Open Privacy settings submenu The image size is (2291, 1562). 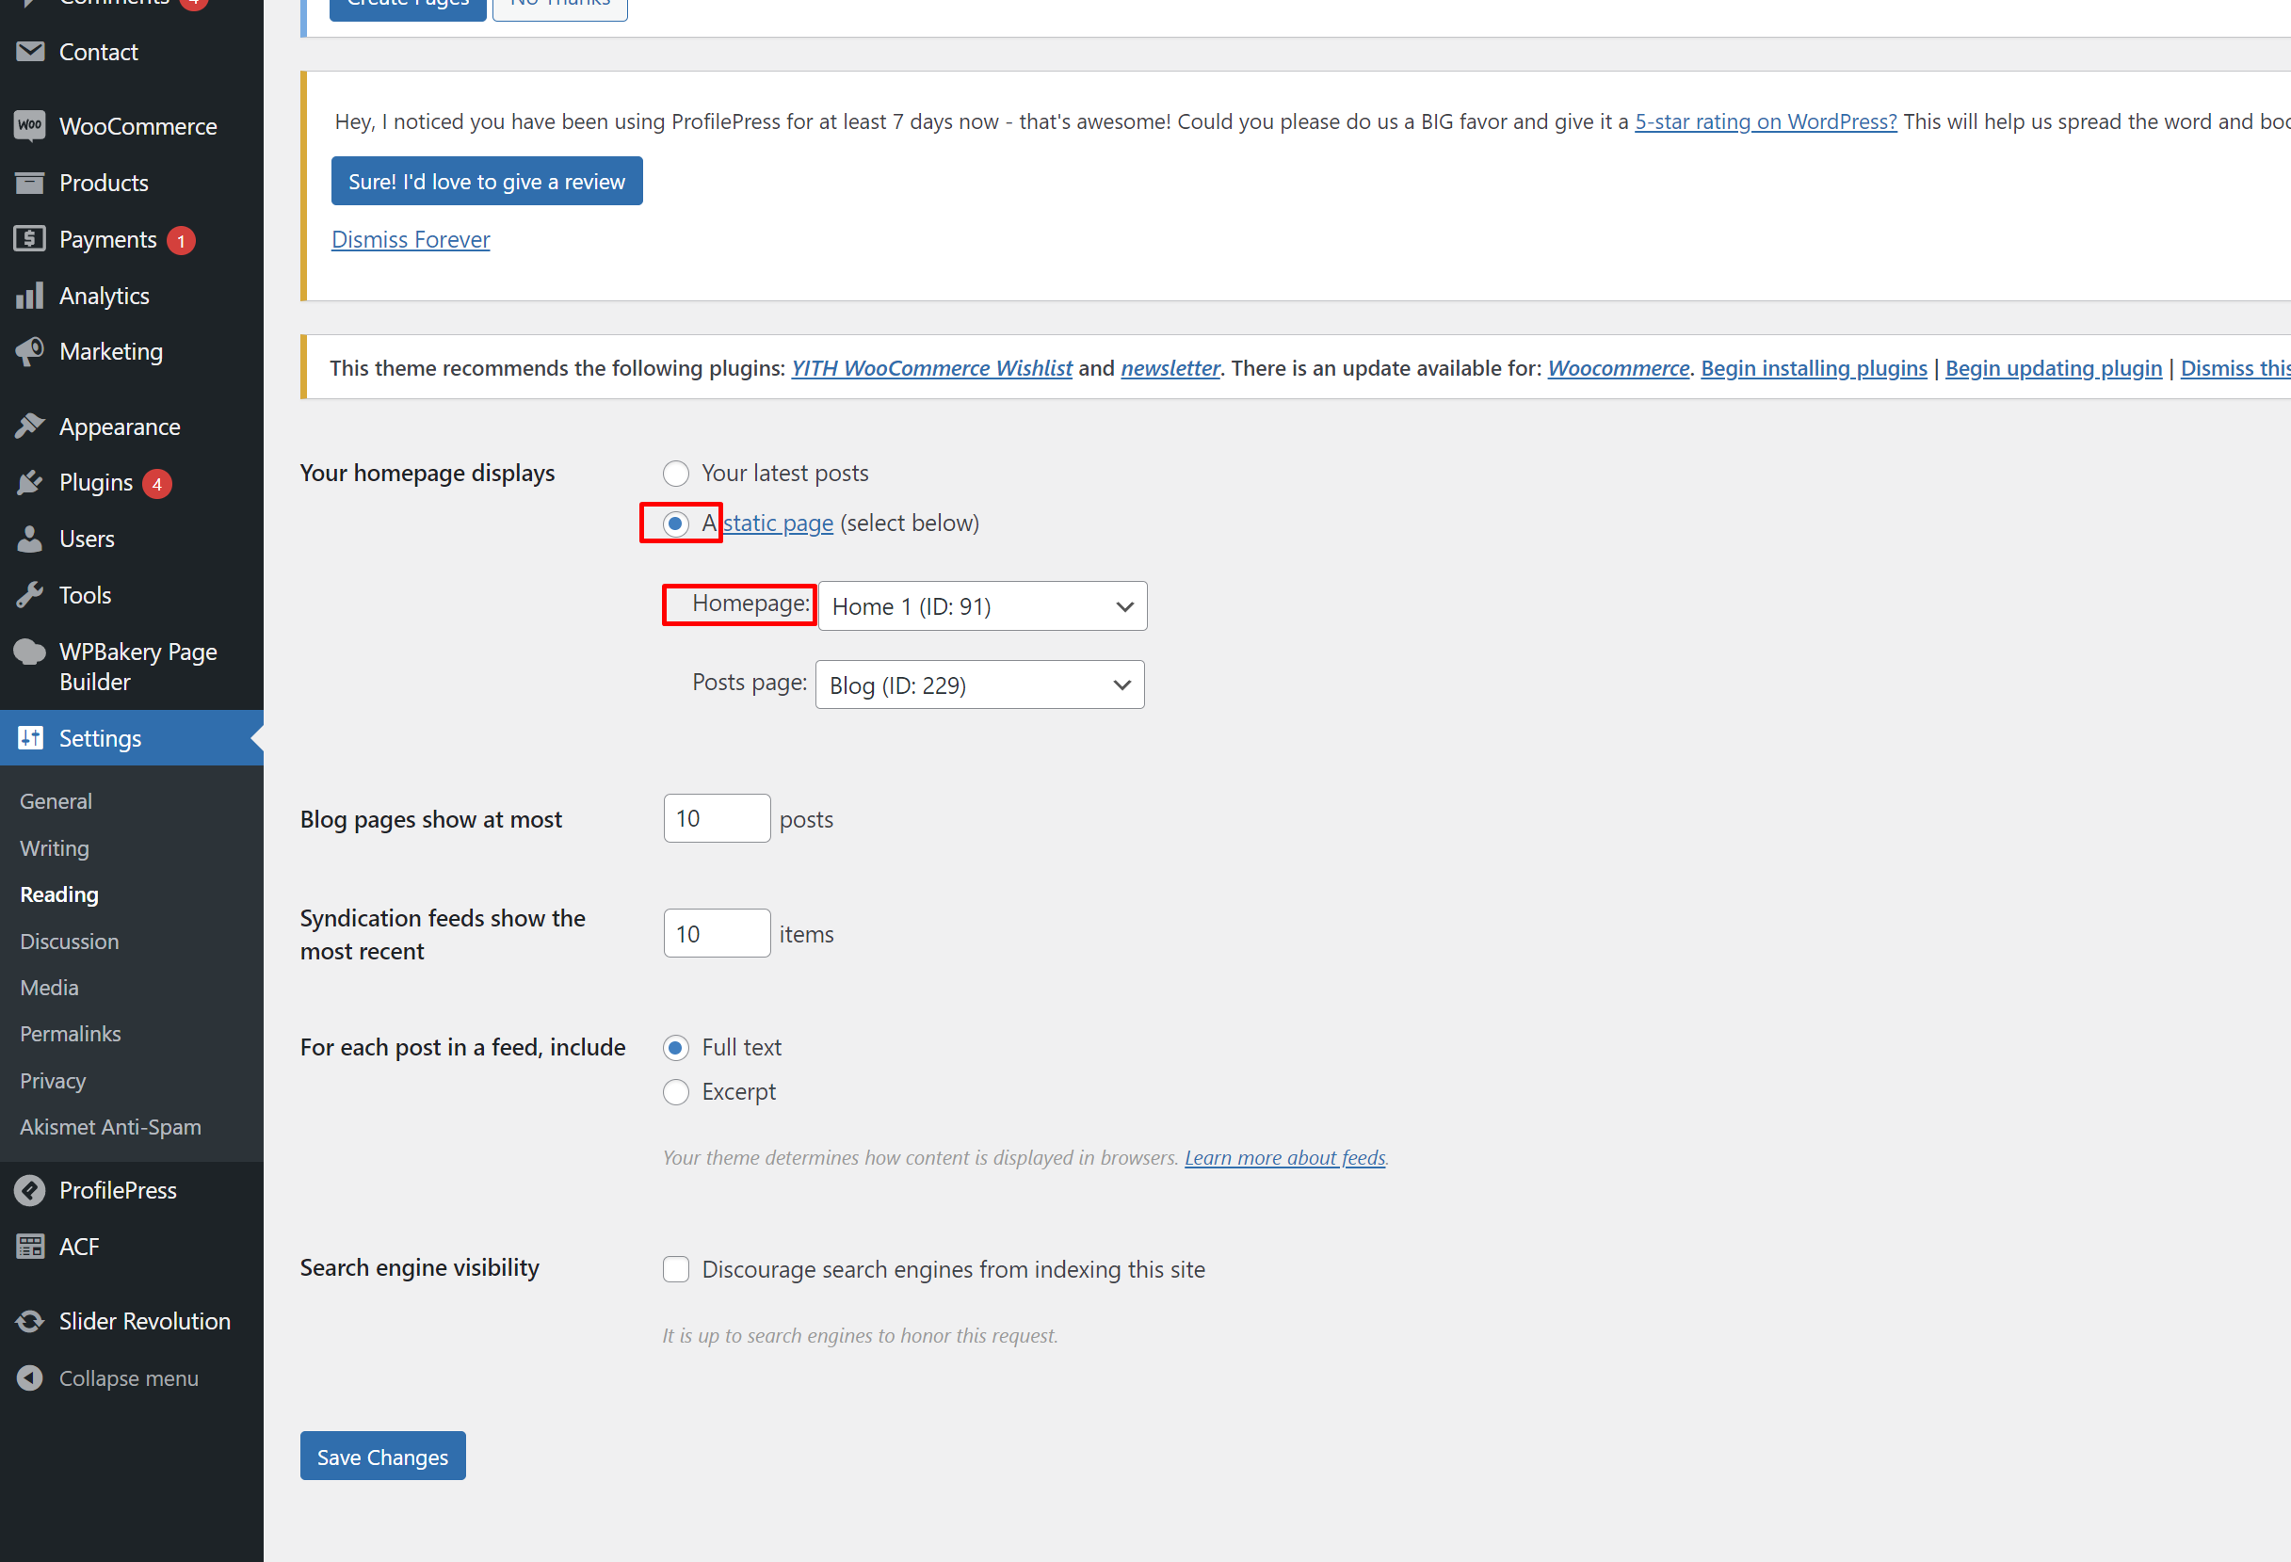point(54,1081)
